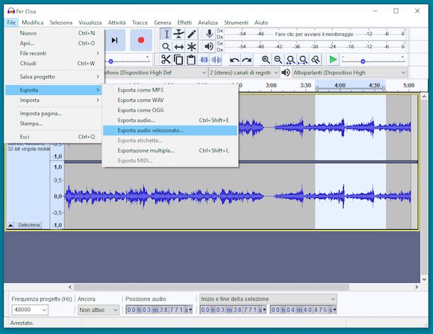Click the Zoom toggle icon
Image resolution: width=433 pixels, height=334 pixels.
316,60
